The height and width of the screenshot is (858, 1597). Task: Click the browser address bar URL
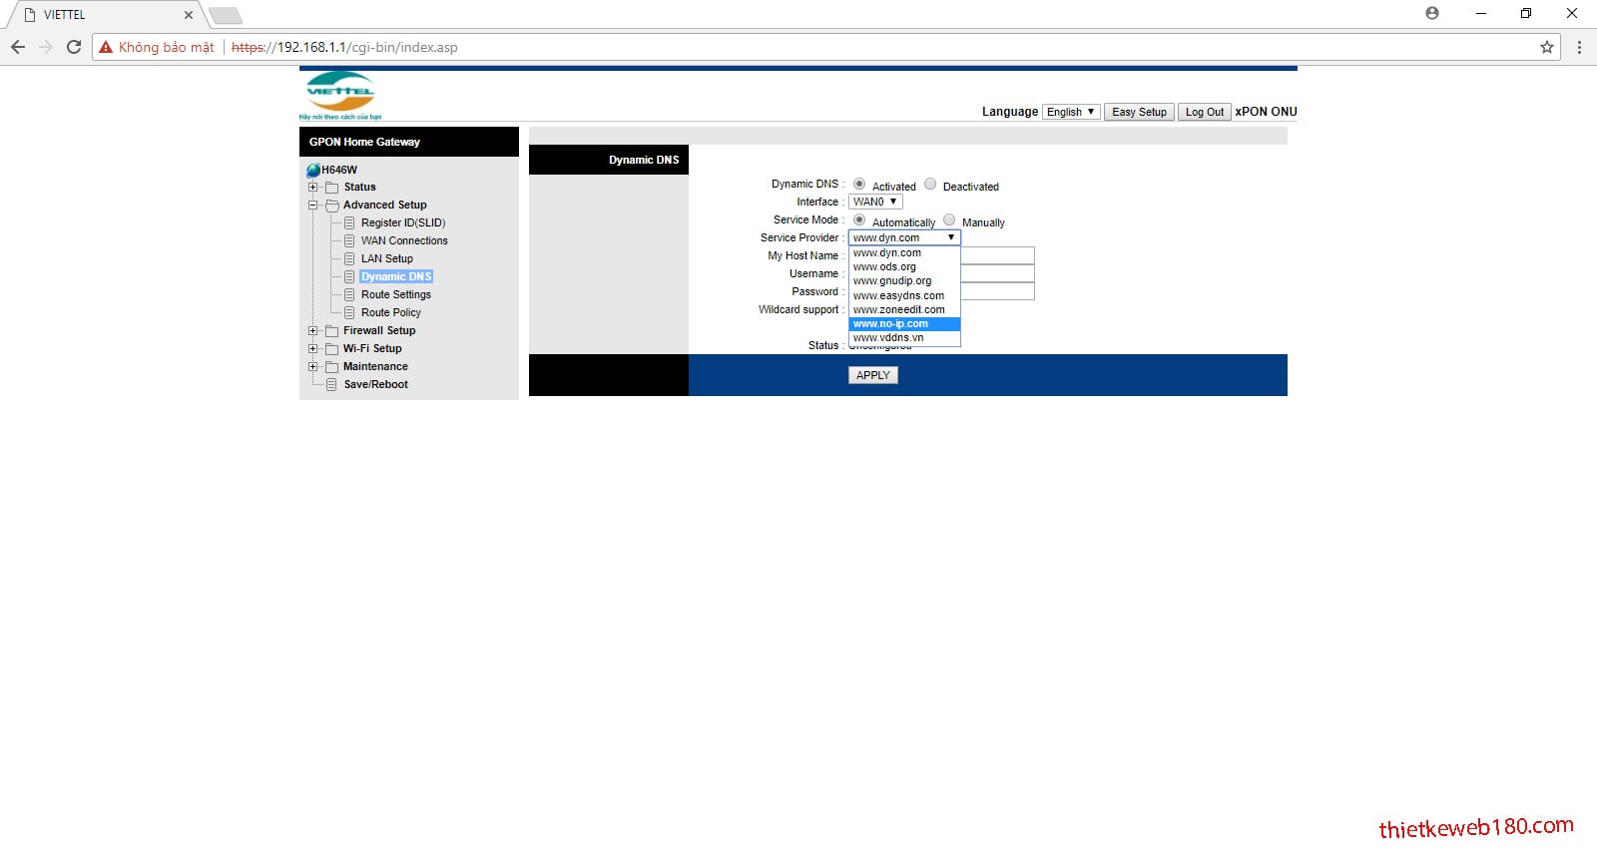point(344,47)
